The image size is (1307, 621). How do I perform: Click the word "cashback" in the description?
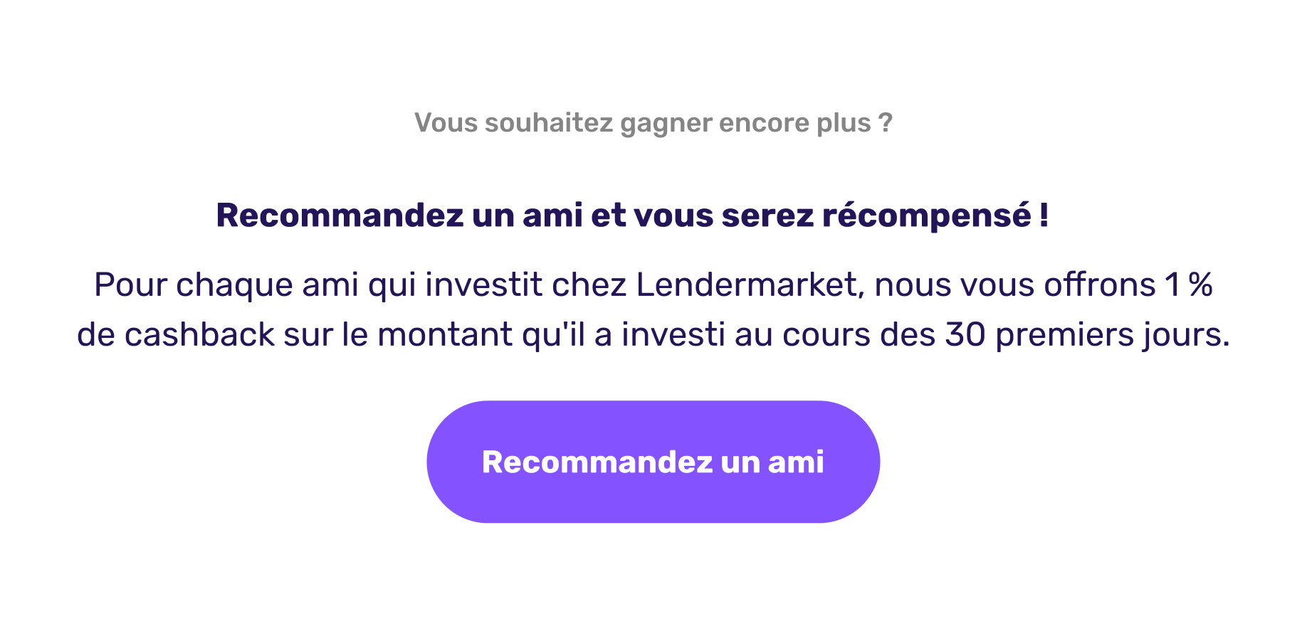[x=199, y=334]
